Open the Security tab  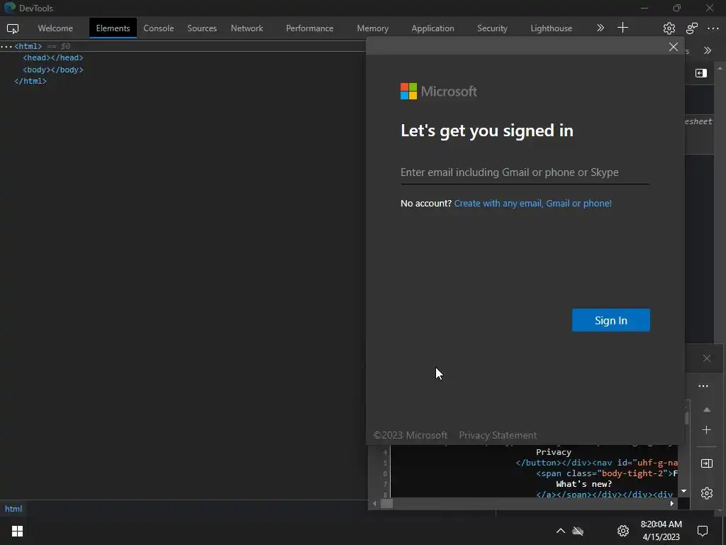(x=492, y=28)
